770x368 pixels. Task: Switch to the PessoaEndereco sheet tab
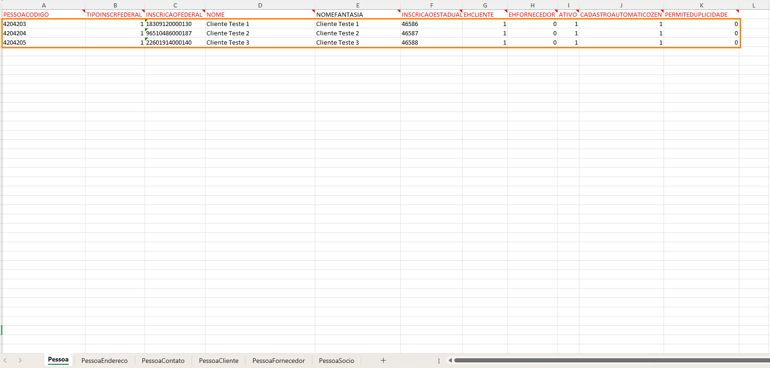click(104, 361)
